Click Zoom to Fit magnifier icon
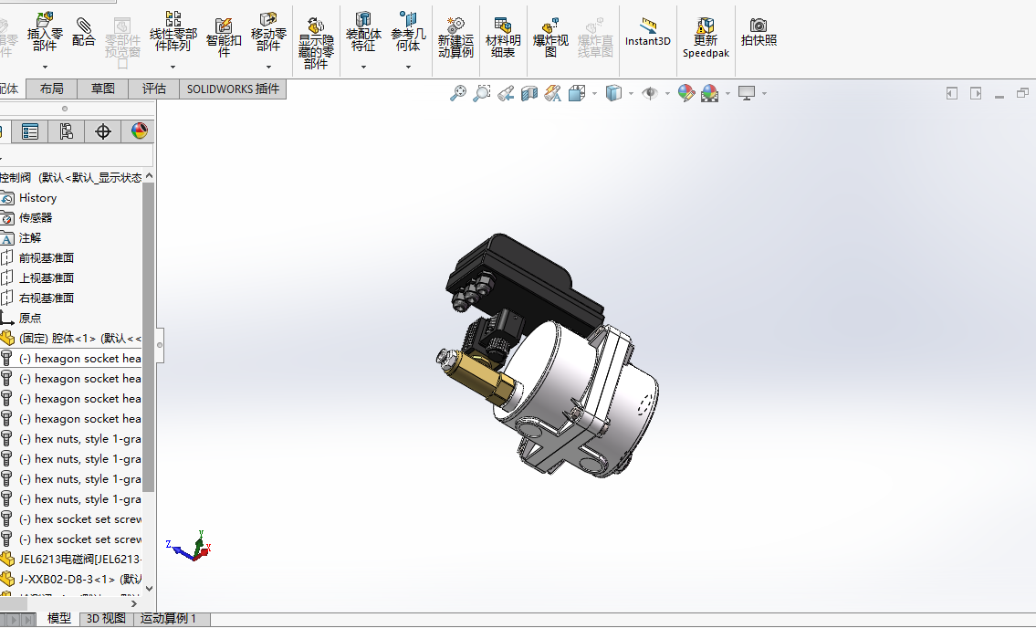Image resolution: width=1036 pixels, height=628 pixels. (x=458, y=93)
